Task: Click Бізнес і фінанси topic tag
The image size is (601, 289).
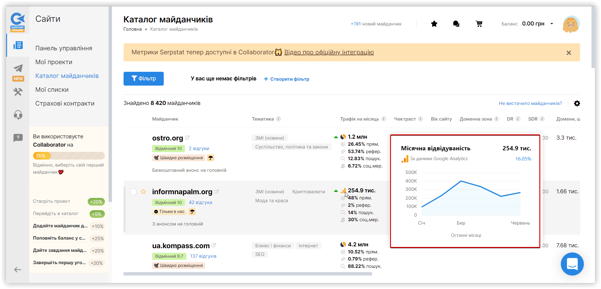Action: pos(273,246)
